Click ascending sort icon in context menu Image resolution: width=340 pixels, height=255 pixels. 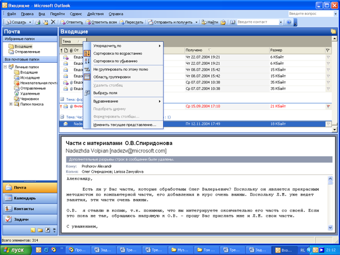point(87,53)
